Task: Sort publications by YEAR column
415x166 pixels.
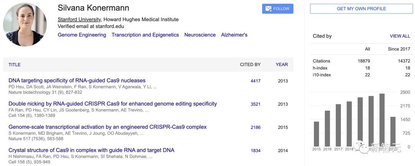Action: pyautogui.click(x=282, y=65)
